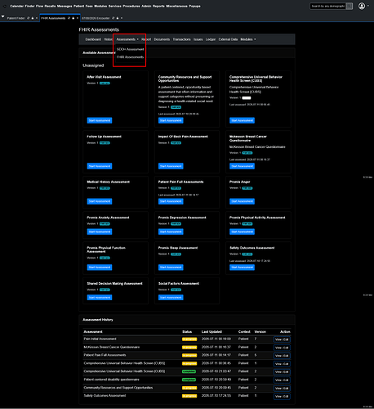Click the search magnifier button
Screen dimensions: 374x409
coord(350,6)
